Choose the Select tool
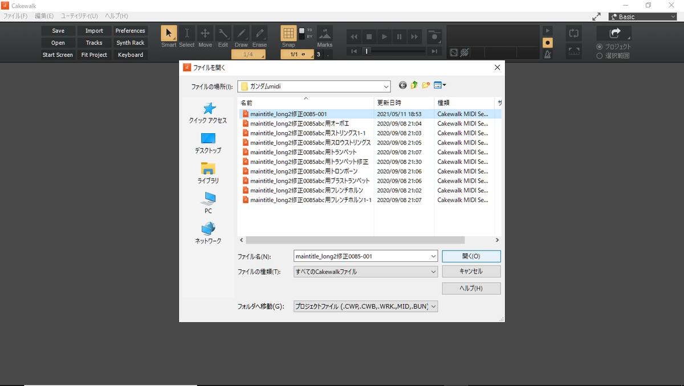The width and height of the screenshot is (684, 386). (186, 33)
